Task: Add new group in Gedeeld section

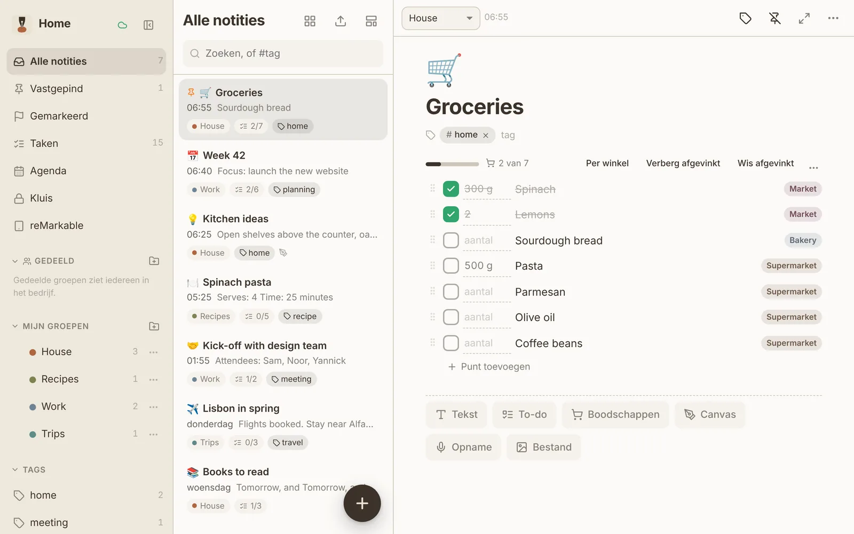Action: pyautogui.click(x=154, y=261)
